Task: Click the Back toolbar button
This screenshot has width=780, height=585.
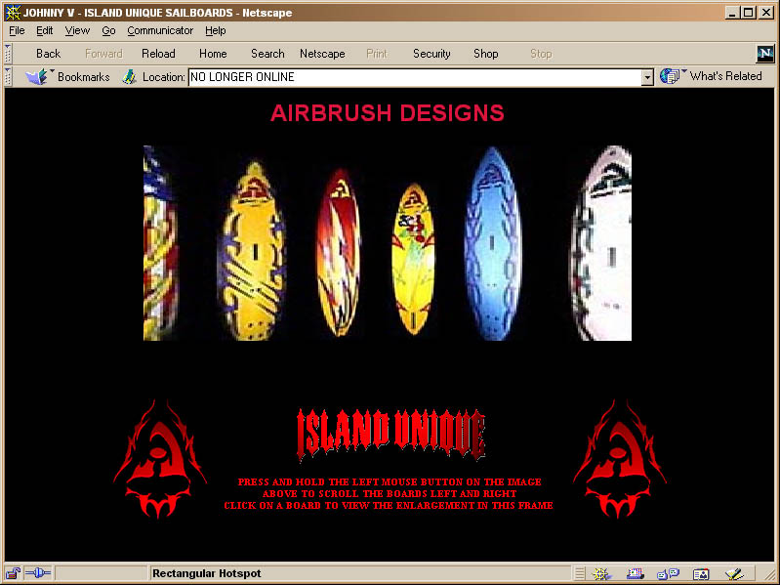Action: click(x=48, y=54)
